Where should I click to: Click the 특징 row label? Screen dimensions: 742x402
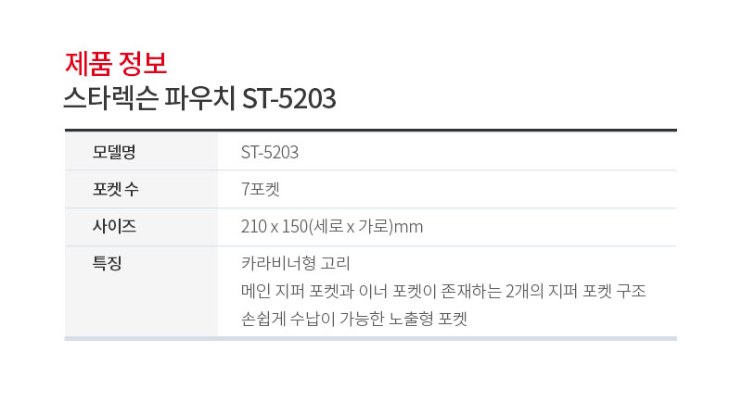pos(107,263)
